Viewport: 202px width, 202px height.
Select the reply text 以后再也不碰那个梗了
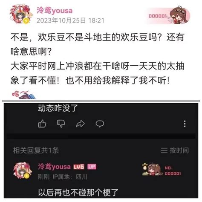pos(78,193)
